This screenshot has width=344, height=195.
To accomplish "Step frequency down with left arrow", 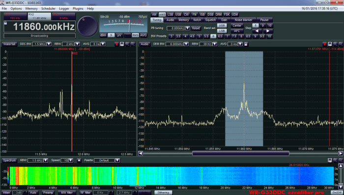I will click(x=257, y=31).
